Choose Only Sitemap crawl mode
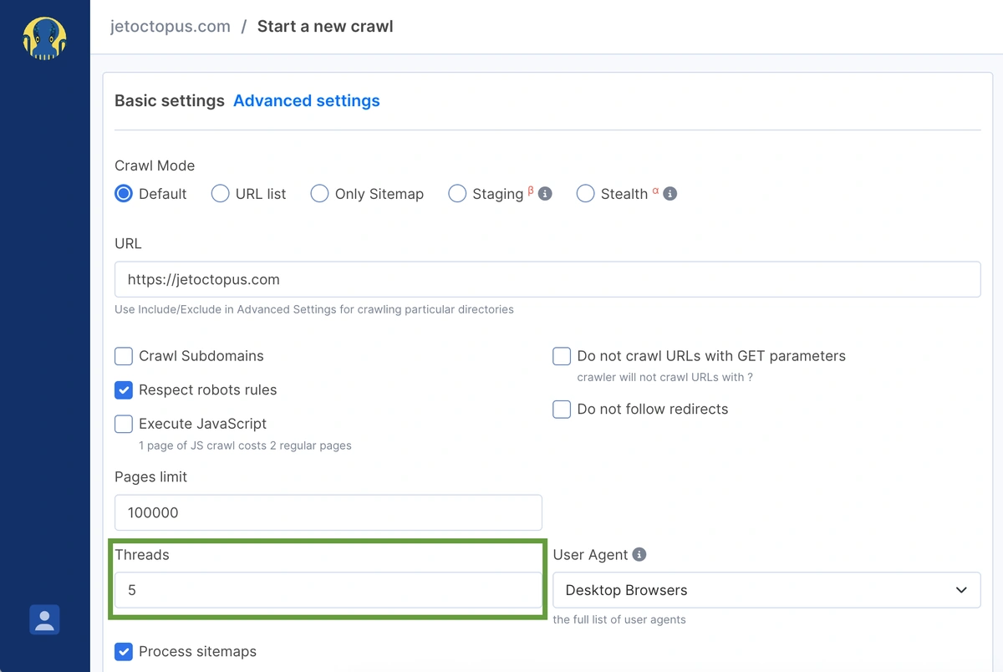The image size is (1003, 672). click(x=319, y=194)
